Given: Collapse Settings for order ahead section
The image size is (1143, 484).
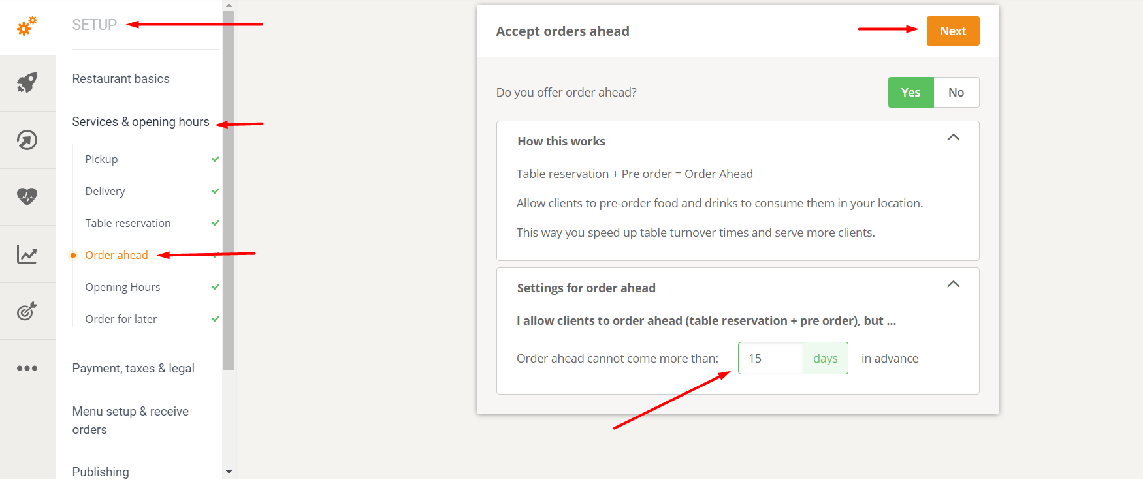Looking at the screenshot, I should tap(954, 284).
